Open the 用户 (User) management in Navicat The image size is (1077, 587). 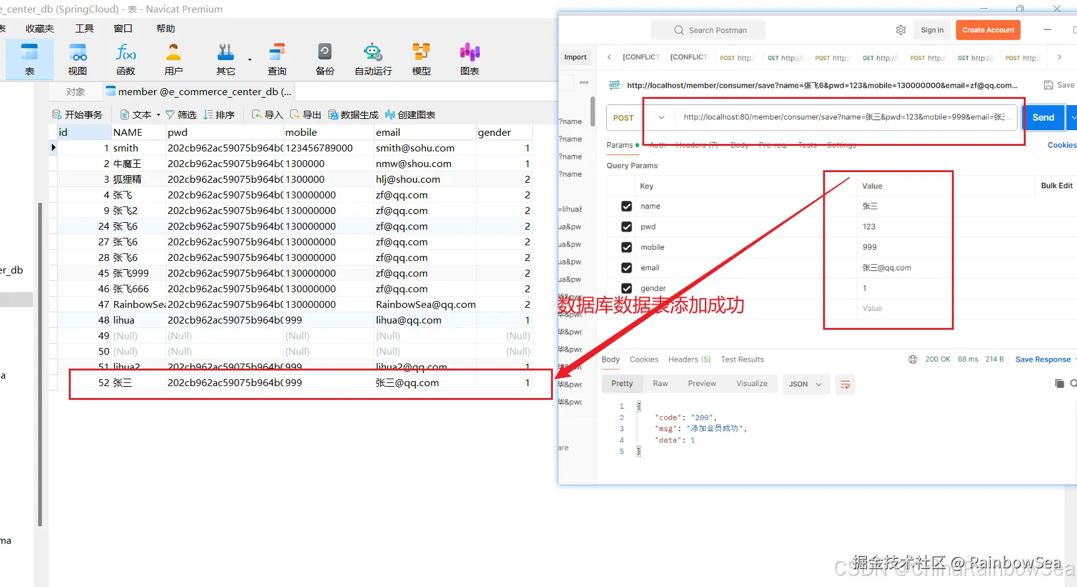tap(173, 59)
